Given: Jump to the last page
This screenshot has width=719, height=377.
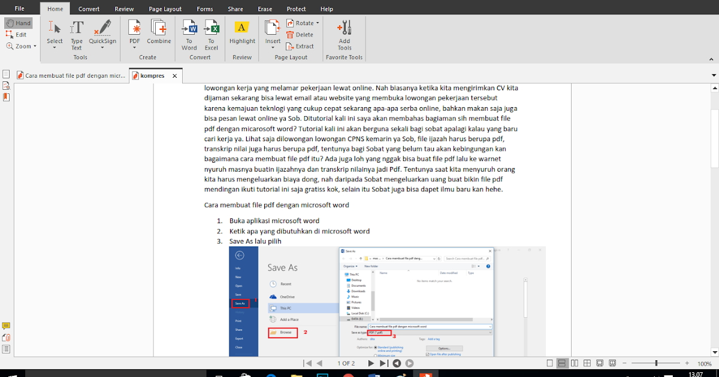Looking at the screenshot, I should (383, 363).
